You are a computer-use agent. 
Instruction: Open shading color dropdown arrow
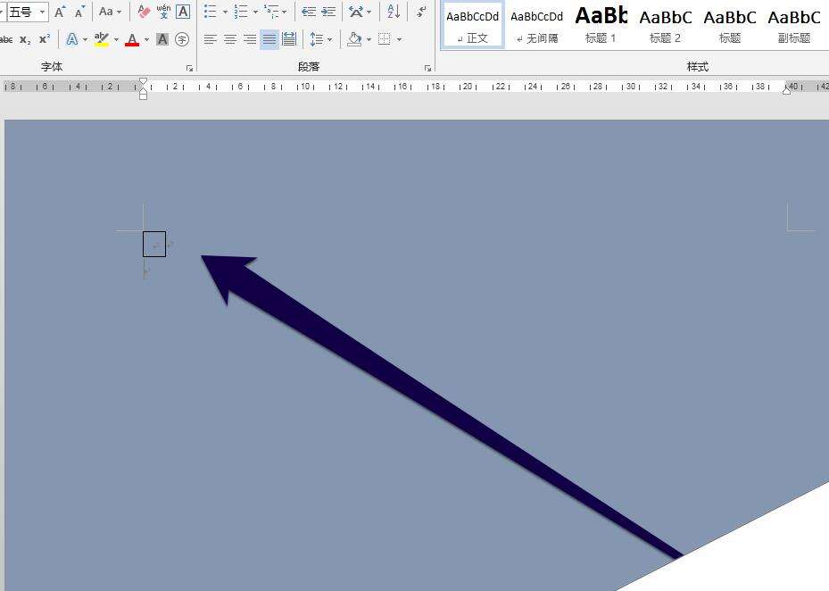pyautogui.click(x=369, y=39)
